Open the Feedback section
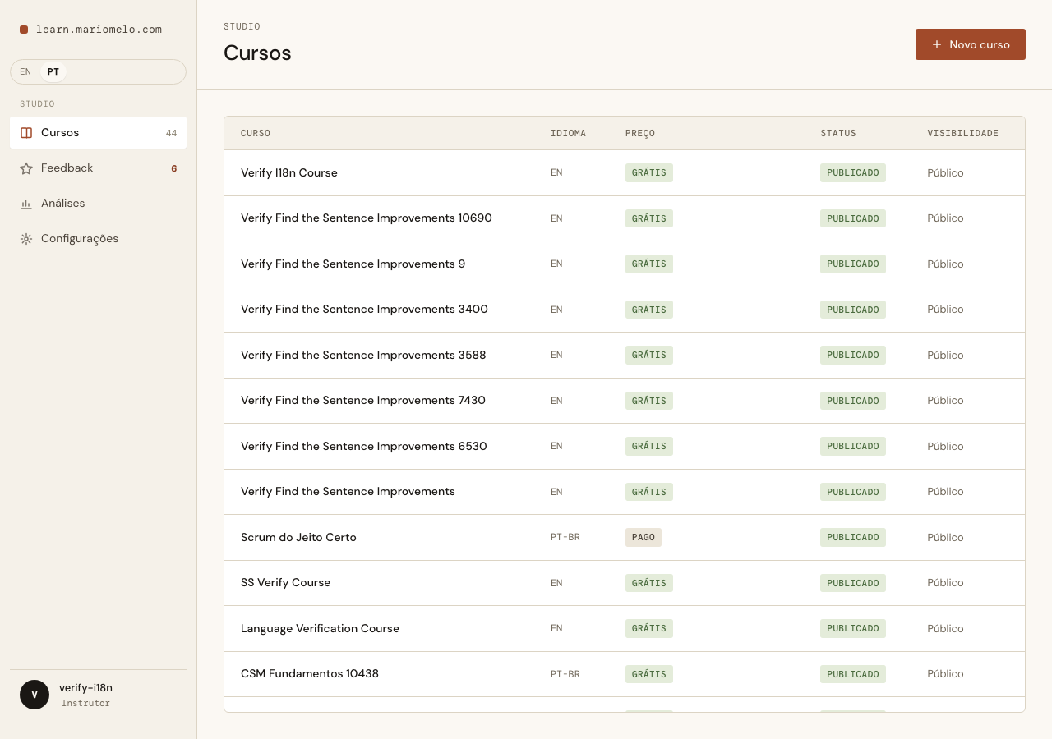The width and height of the screenshot is (1052, 739). pos(98,168)
